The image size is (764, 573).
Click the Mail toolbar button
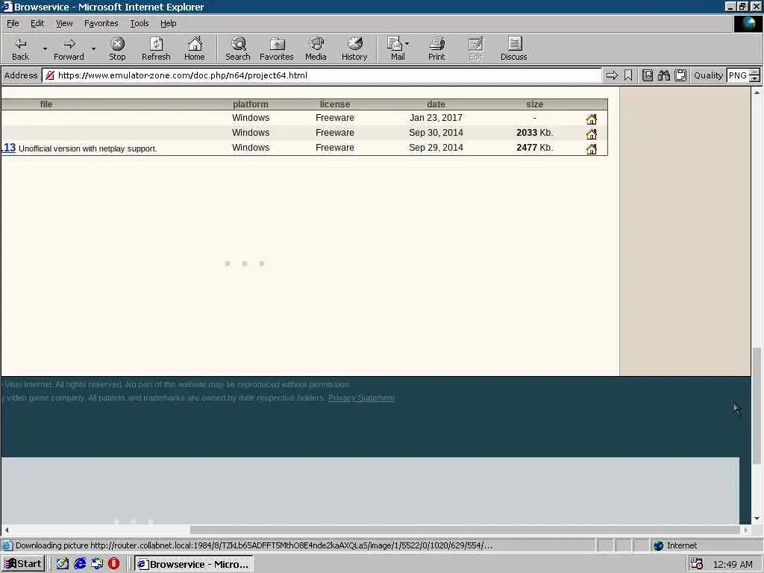398,48
